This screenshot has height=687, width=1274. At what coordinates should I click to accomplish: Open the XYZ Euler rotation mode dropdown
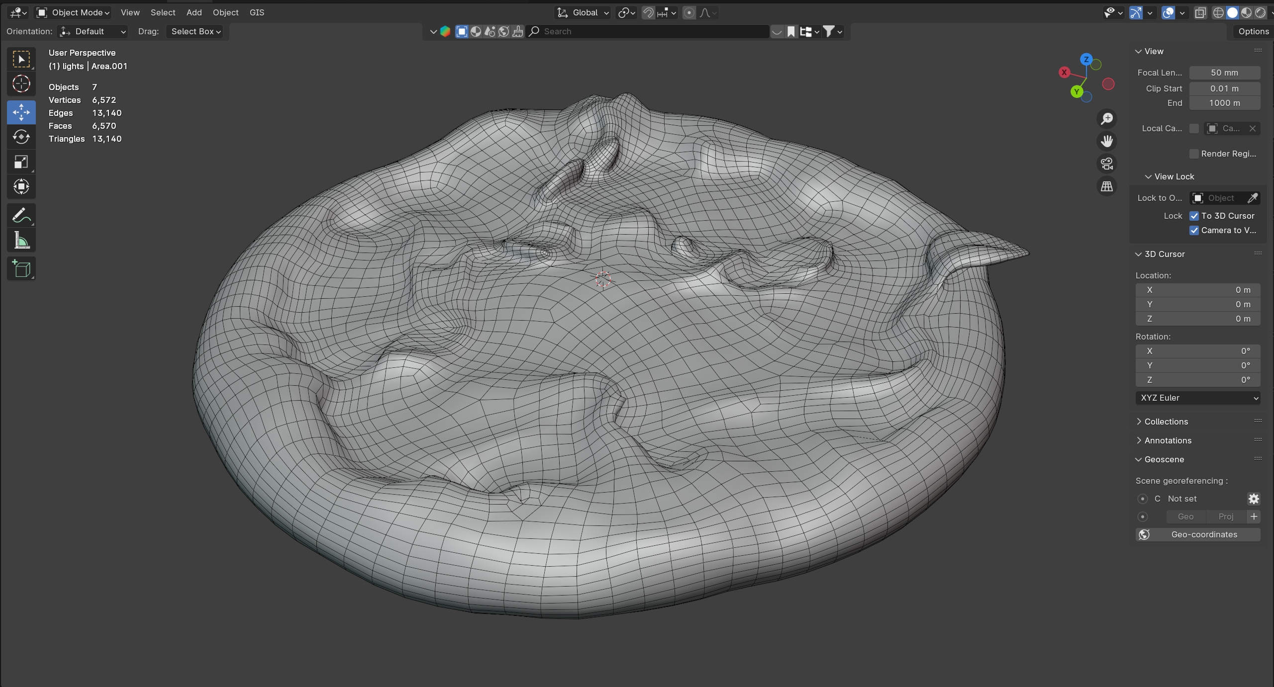[x=1198, y=398]
